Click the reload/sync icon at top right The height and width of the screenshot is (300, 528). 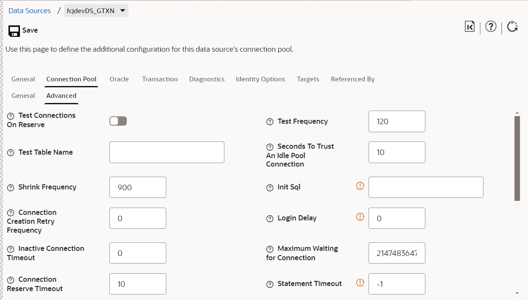tap(512, 27)
